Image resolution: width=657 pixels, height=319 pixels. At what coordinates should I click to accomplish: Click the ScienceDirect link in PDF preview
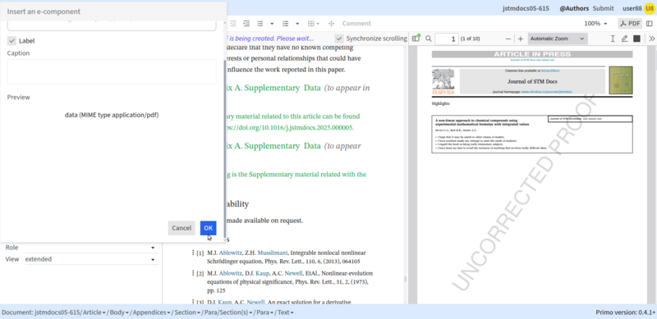[550, 71]
